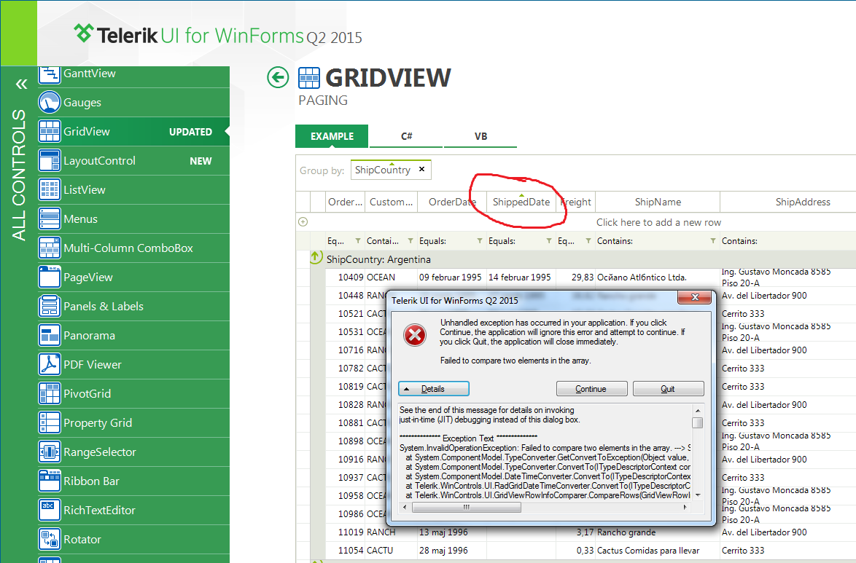
Task: Close the error dialog window
Action: (695, 297)
